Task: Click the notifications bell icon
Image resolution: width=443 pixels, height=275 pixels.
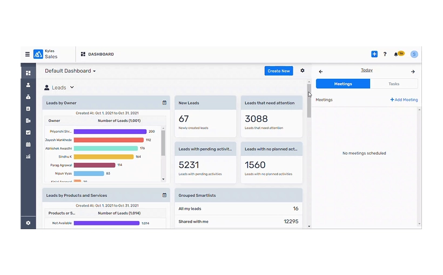Action: pyautogui.click(x=396, y=54)
